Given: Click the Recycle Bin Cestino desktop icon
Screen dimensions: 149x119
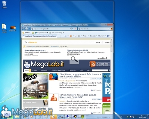Looking at the screenshot, I should click(x=4, y=5).
